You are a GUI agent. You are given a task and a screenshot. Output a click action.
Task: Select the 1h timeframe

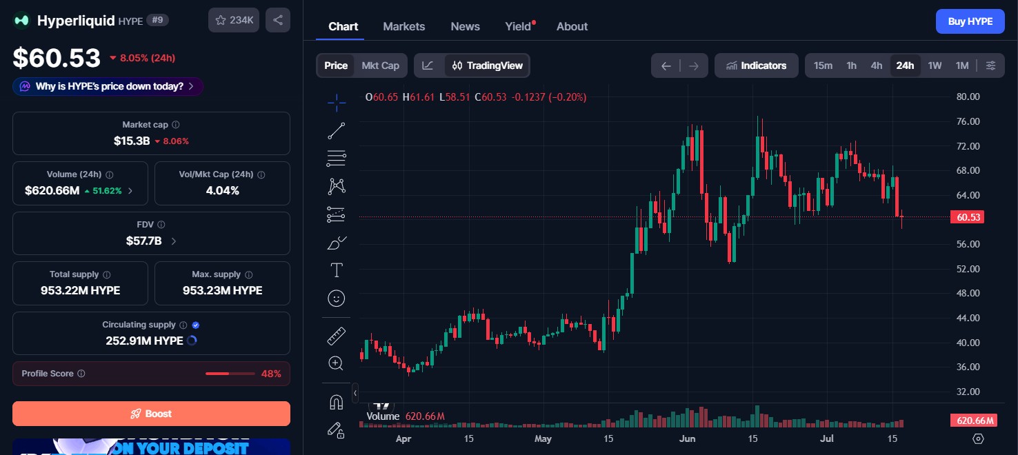[x=852, y=65]
